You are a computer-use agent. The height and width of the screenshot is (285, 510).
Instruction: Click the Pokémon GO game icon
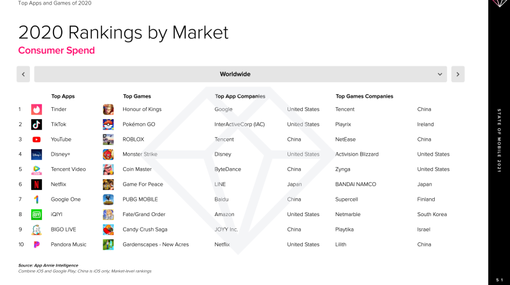click(x=108, y=124)
